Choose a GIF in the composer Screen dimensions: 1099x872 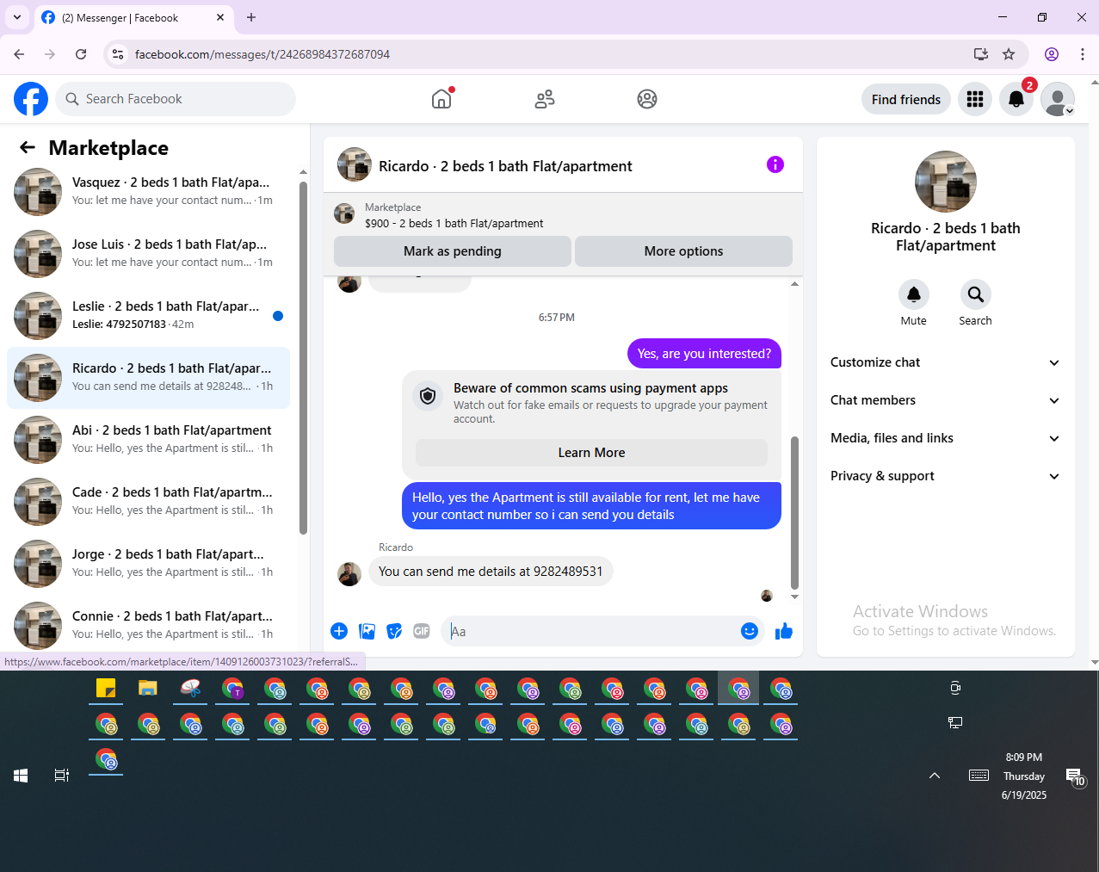[x=422, y=631]
